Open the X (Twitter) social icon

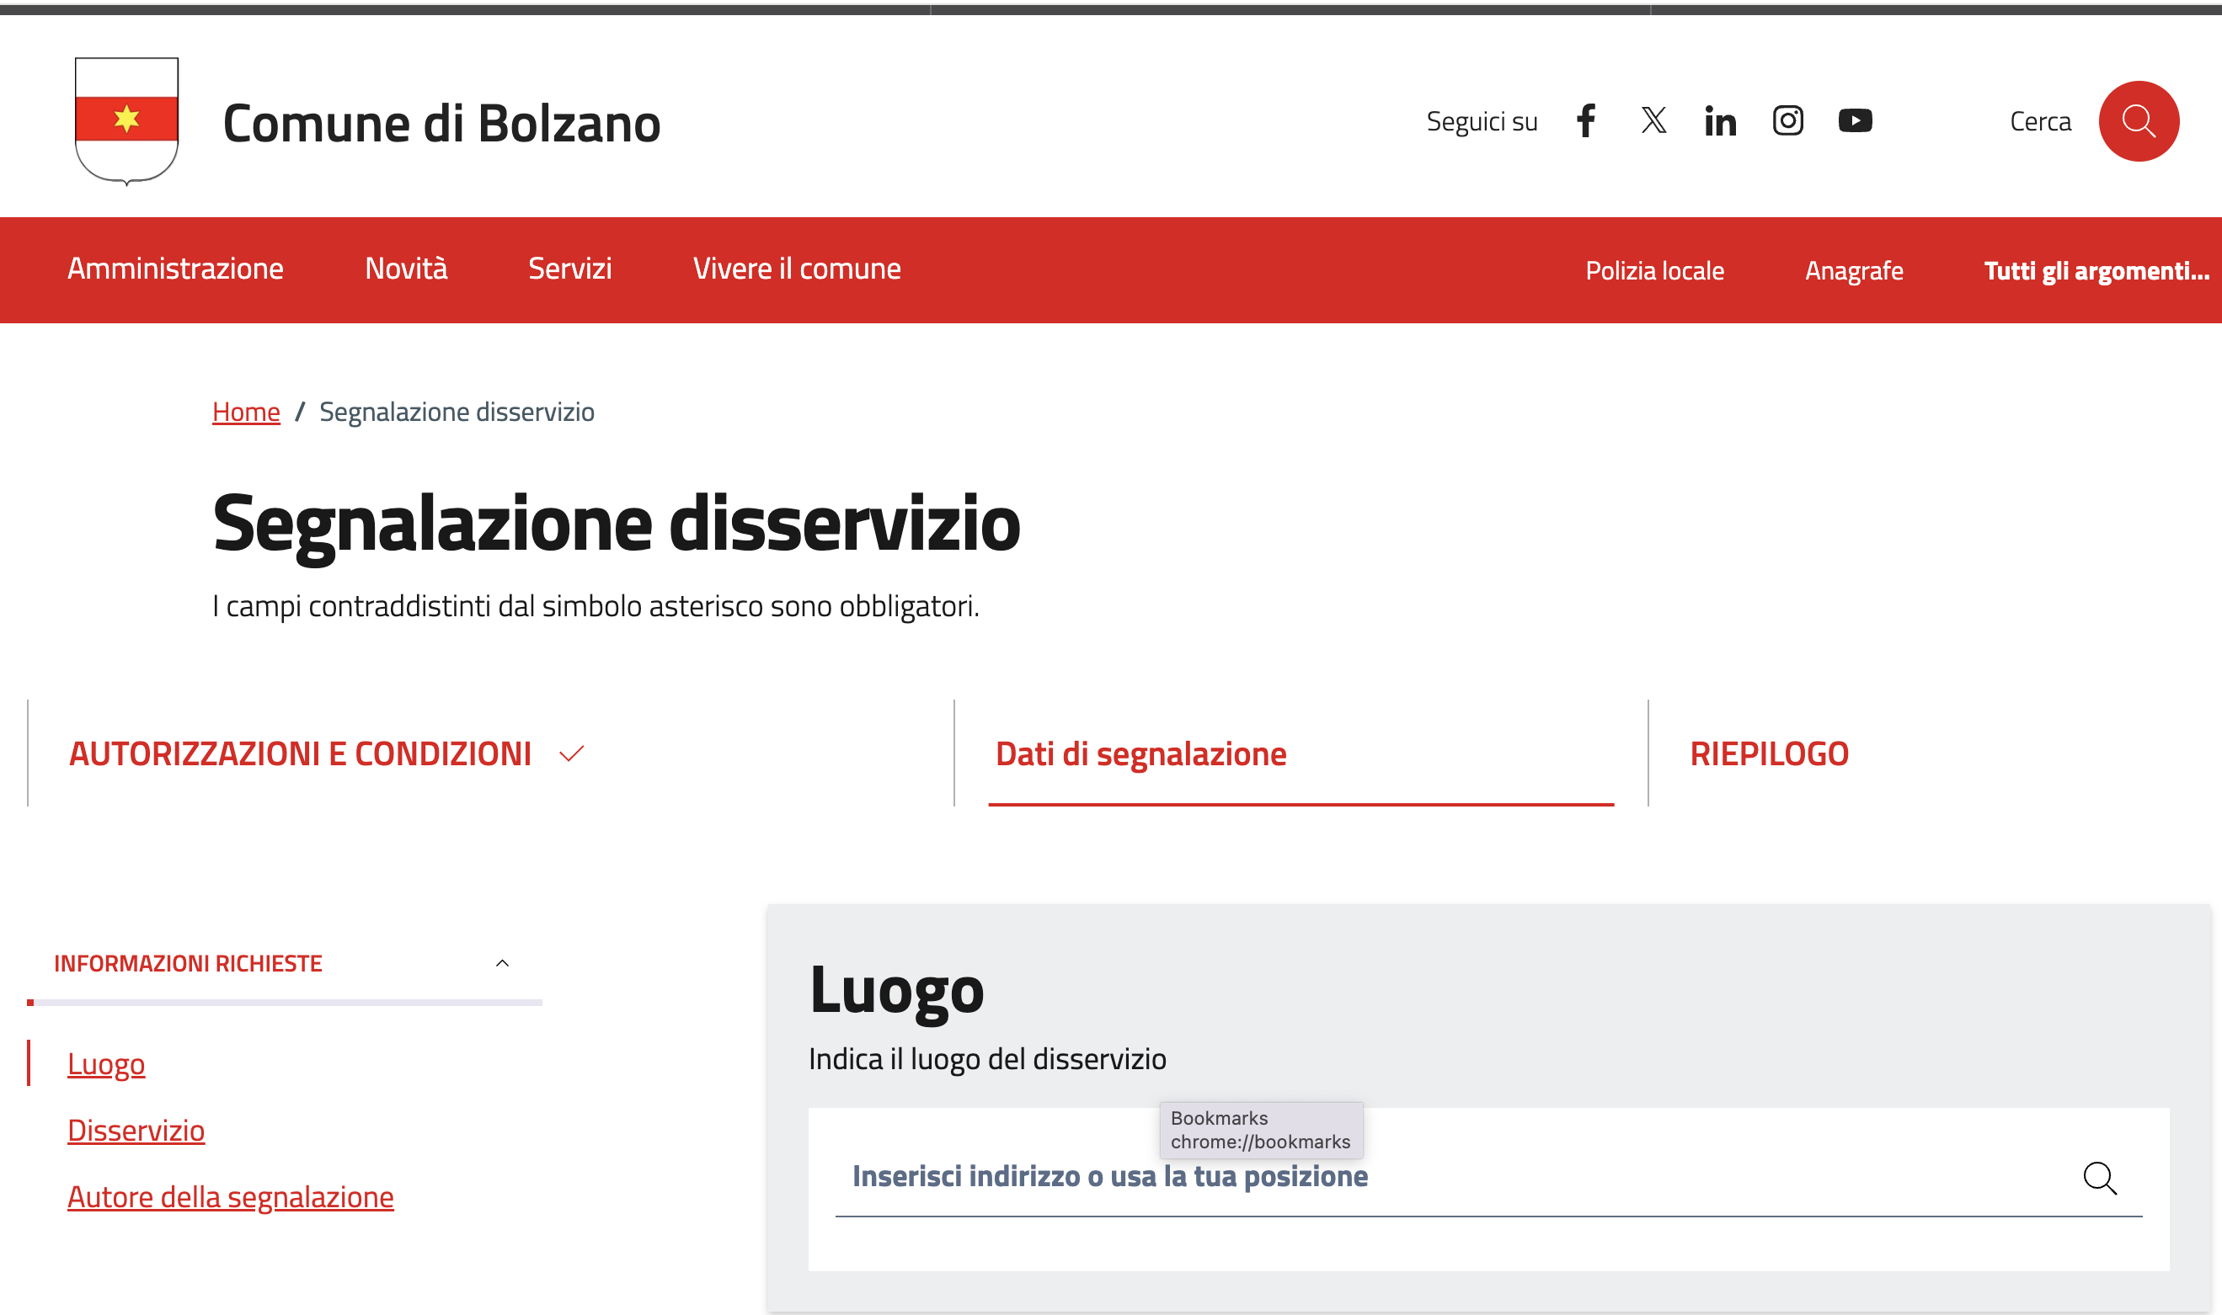pyautogui.click(x=1653, y=120)
